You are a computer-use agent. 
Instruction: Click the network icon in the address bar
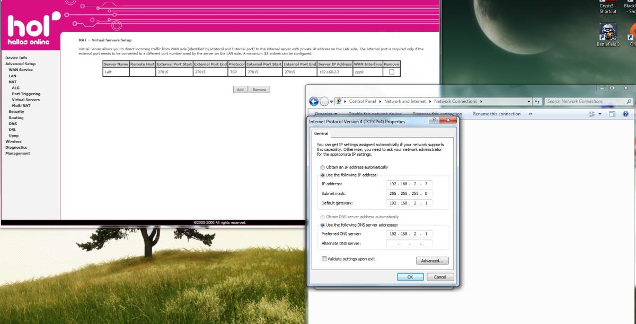(338, 101)
